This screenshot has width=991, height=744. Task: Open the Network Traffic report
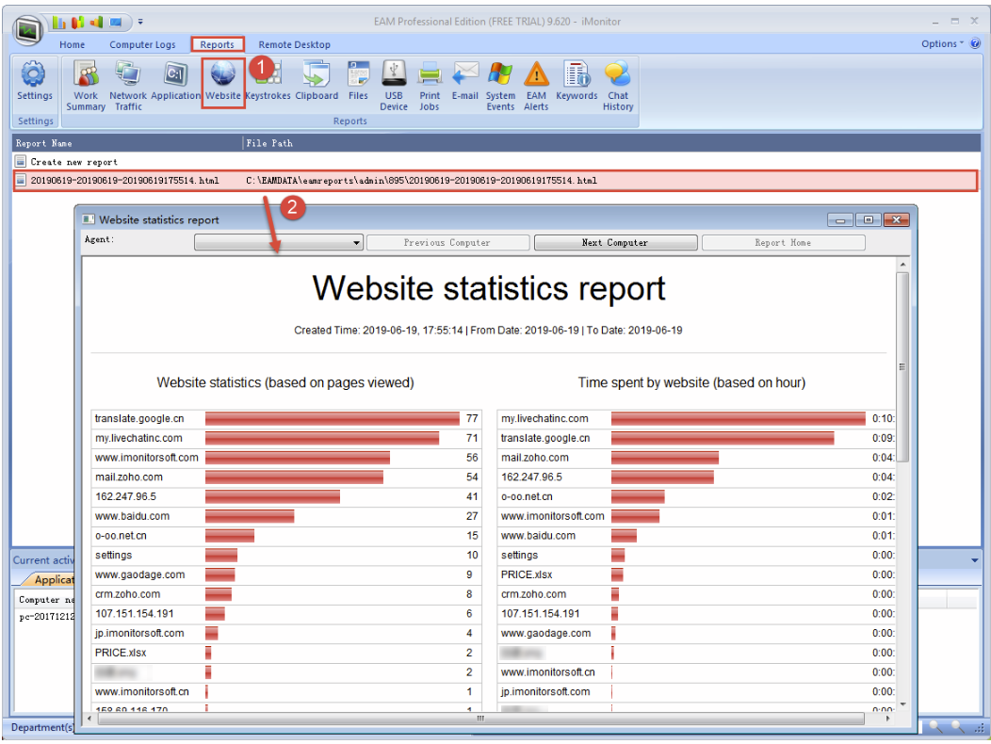pos(127,85)
